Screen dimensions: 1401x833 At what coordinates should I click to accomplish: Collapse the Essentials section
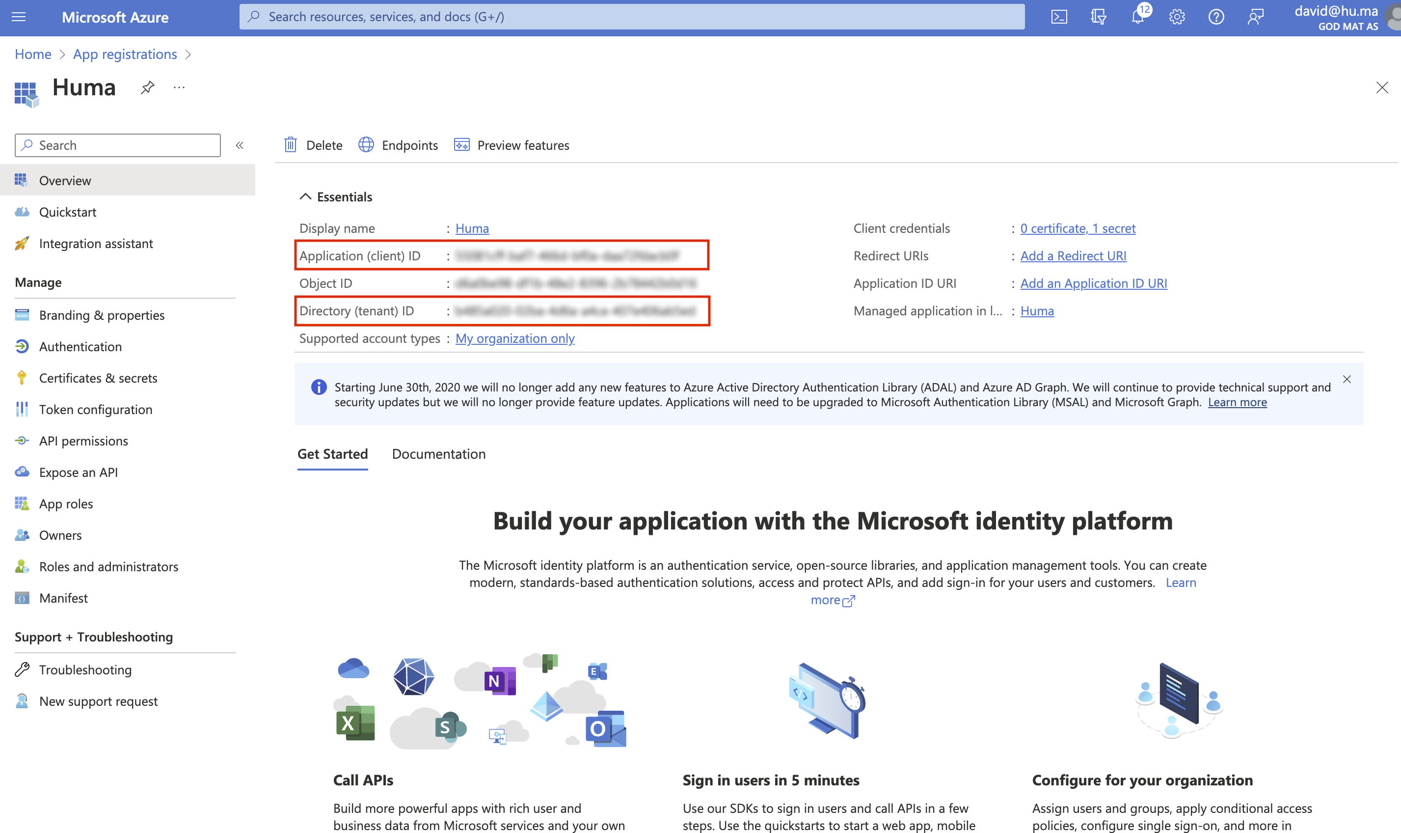(305, 196)
